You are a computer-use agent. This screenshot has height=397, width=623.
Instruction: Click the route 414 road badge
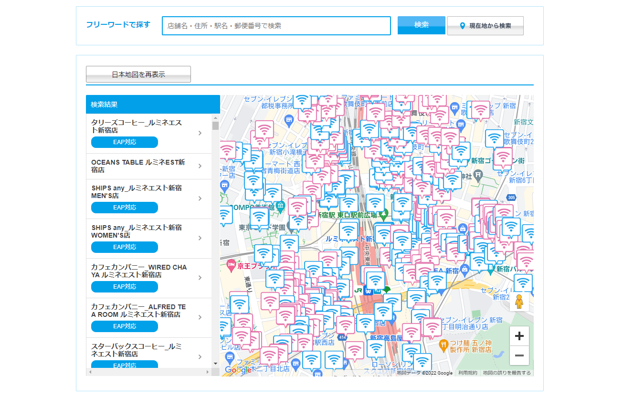(x=342, y=337)
